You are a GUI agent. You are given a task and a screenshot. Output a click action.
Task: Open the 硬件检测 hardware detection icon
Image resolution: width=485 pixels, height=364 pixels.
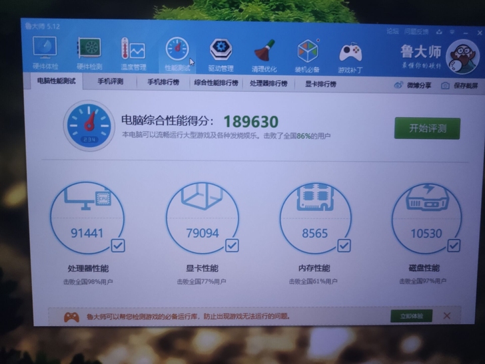(x=89, y=53)
